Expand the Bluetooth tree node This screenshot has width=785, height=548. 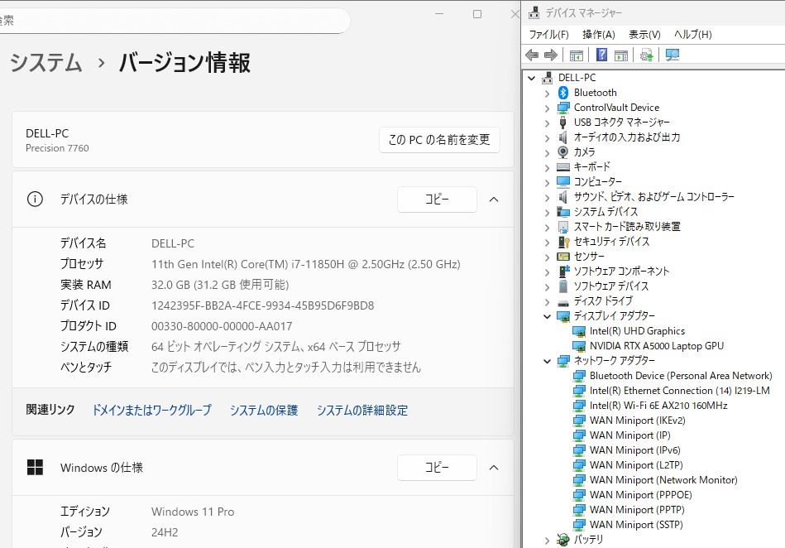pyautogui.click(x=547, y=94)
